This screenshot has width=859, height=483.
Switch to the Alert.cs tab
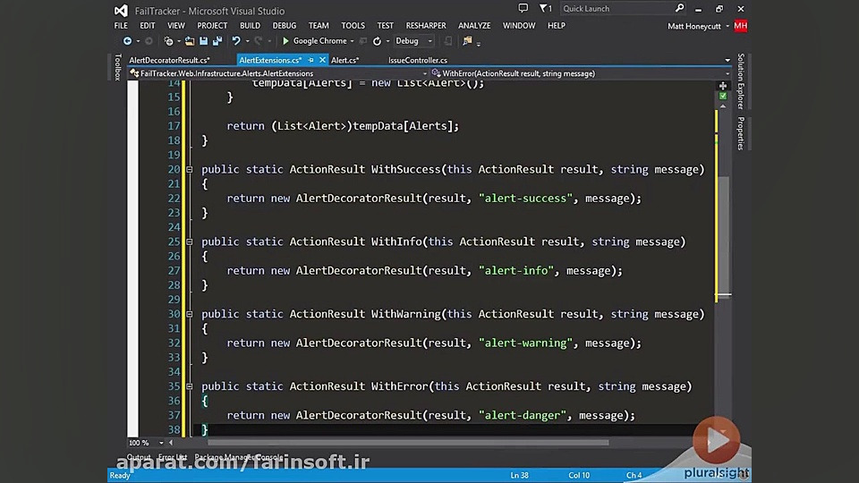pos(344,60)
